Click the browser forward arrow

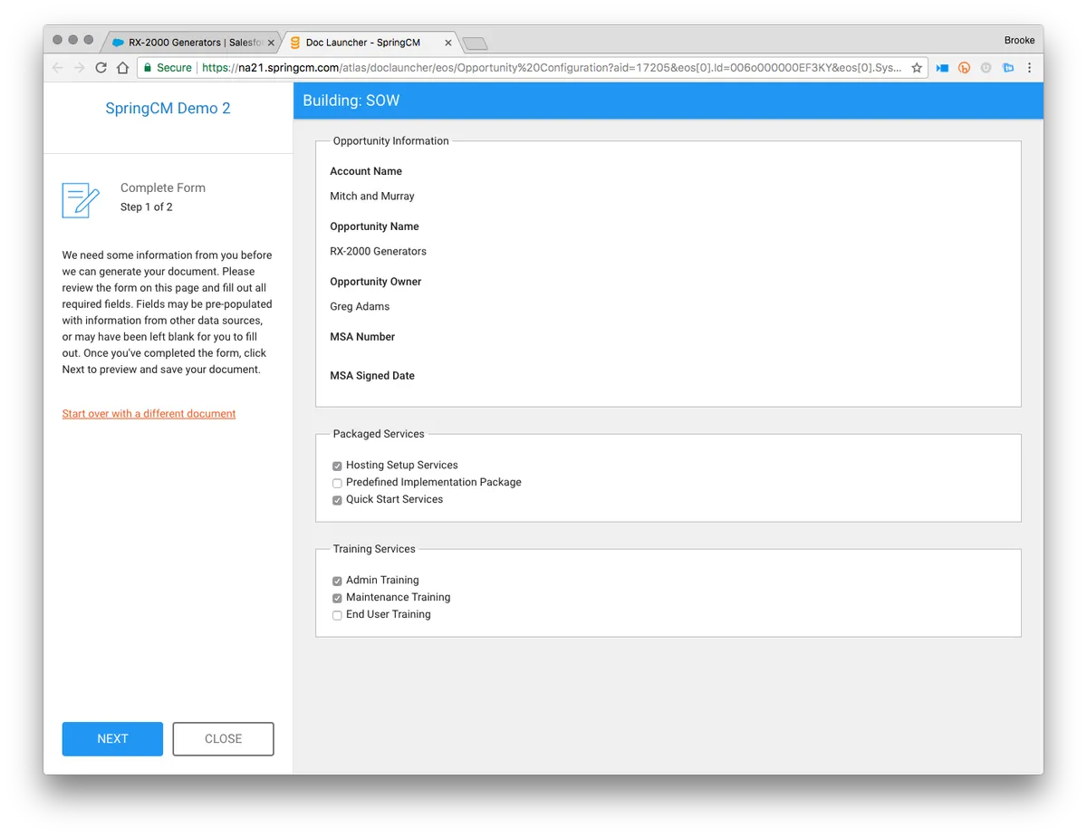click(79, 68)
